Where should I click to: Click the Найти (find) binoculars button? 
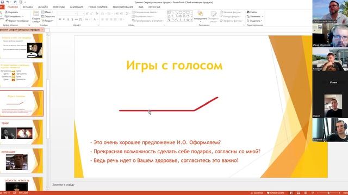[x=252, y=12]
